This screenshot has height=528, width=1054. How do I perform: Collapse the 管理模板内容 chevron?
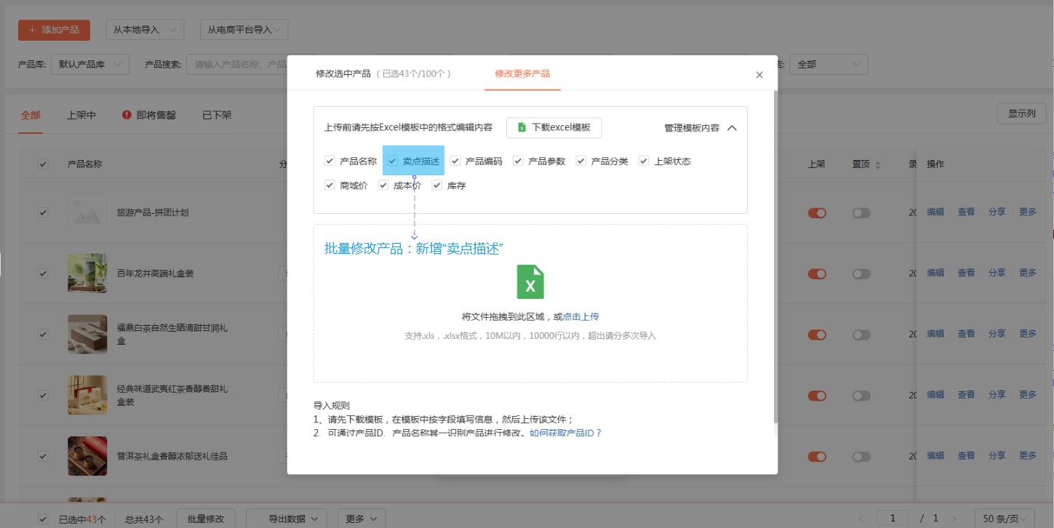(732, 128)
